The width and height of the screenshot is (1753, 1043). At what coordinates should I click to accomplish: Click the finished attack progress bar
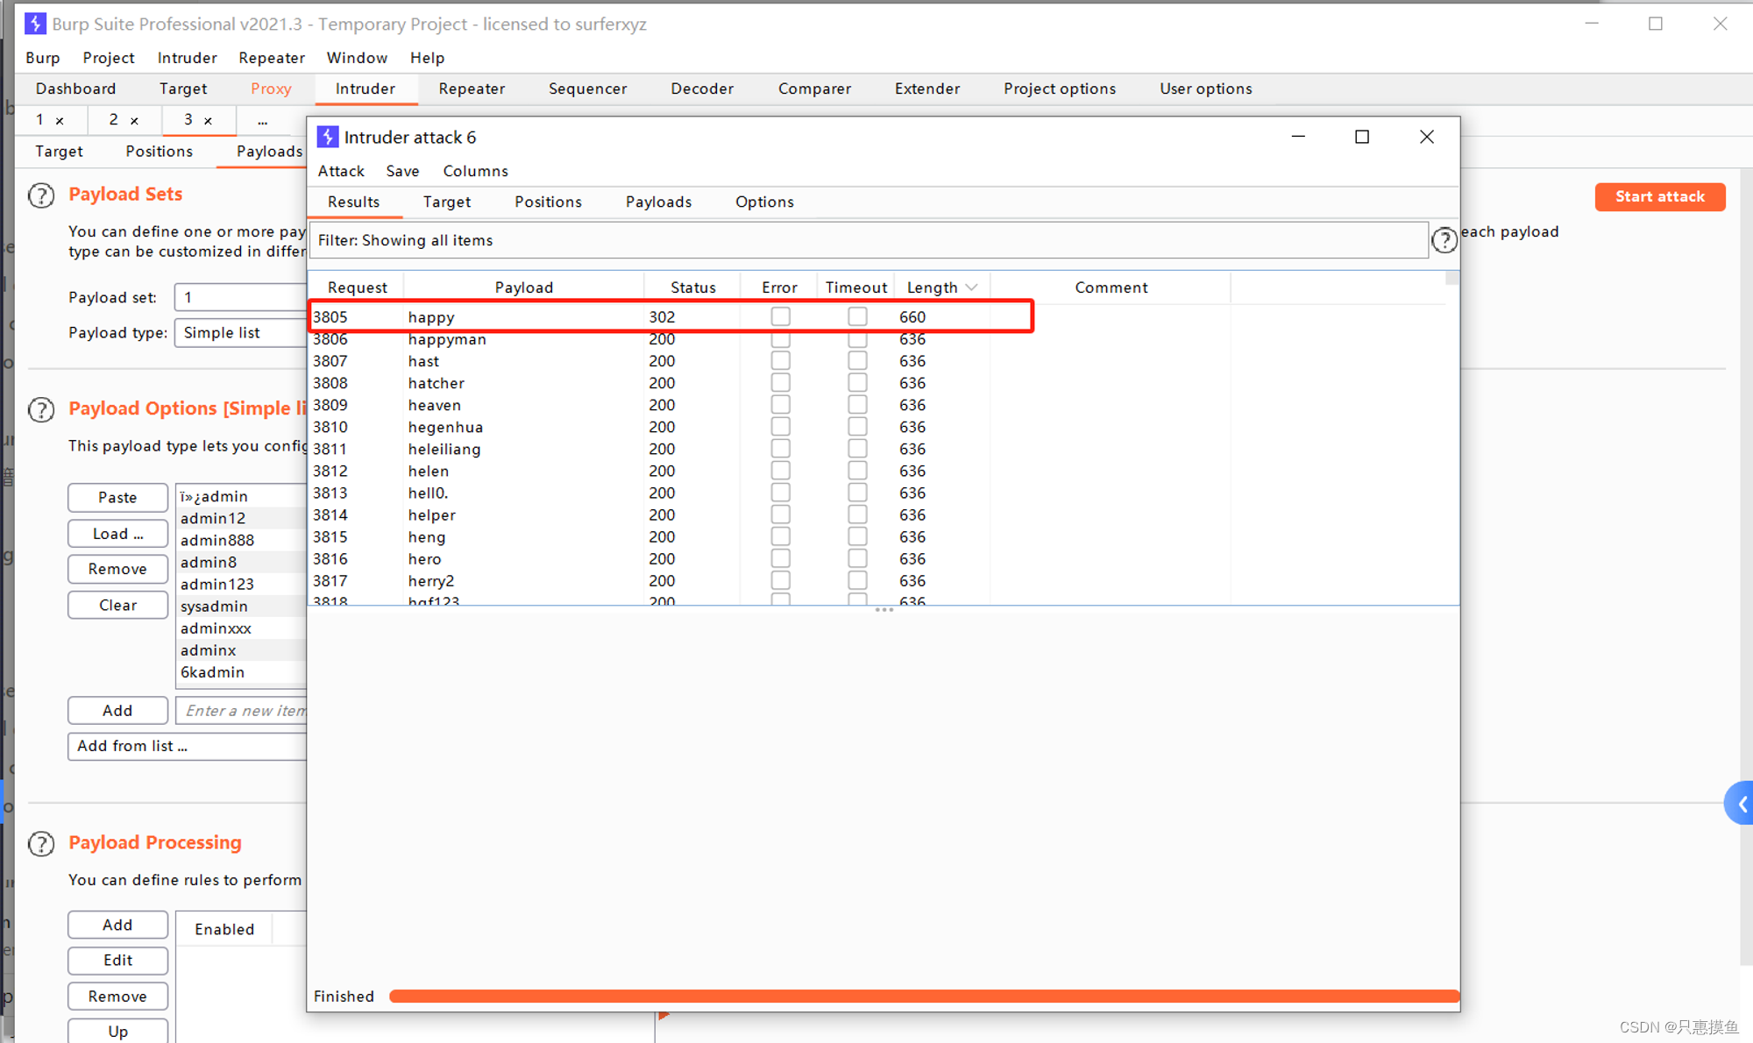(x=924, y=996)
